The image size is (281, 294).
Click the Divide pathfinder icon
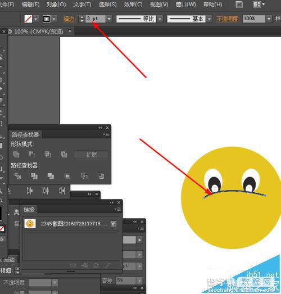coord(18,176)
